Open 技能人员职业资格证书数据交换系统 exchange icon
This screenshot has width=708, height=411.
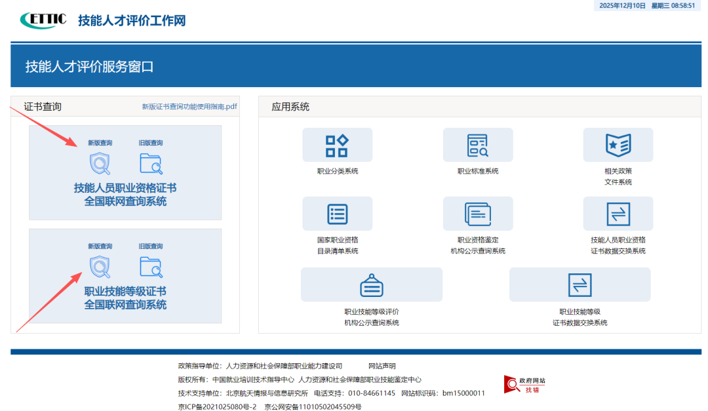click(618, 214)
